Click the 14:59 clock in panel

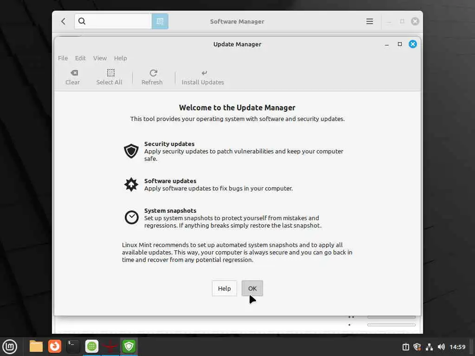(457, 347)
